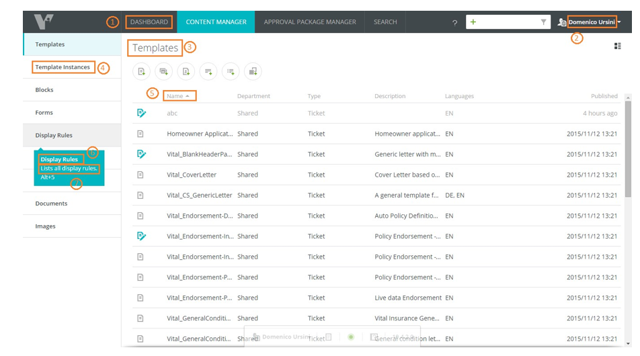Click the scrollbar down arrow
Image resolution: width=640 pixels, height=356 pixels.
(628, 344)
